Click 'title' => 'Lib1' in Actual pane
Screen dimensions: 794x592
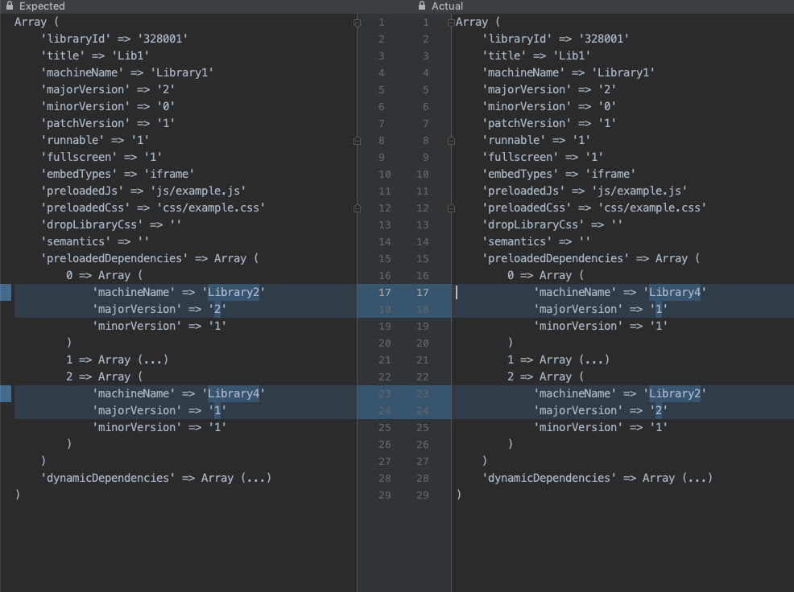pyautogui.click(x=537, y=55)
